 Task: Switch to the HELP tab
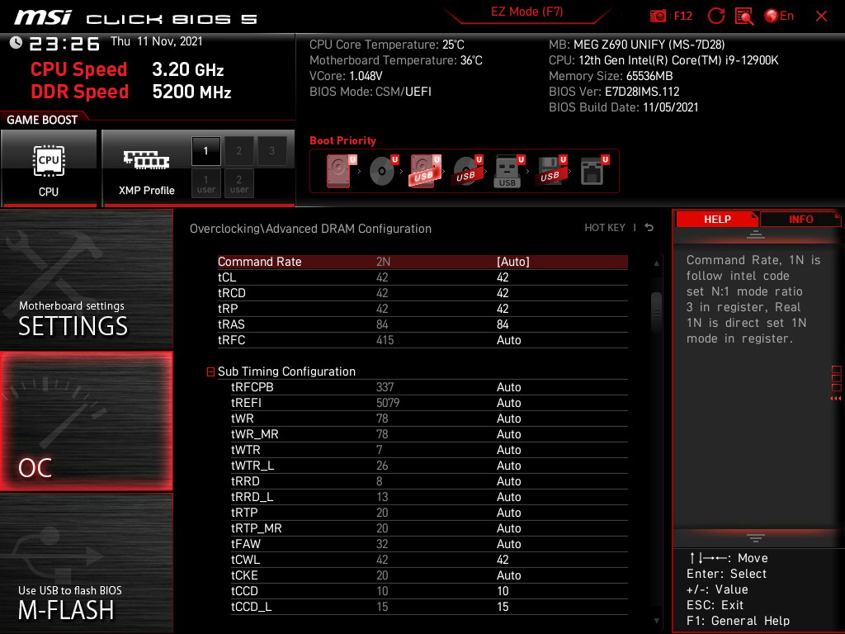pos(717,220)
